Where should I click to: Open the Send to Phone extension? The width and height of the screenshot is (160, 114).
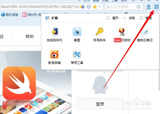54,35
